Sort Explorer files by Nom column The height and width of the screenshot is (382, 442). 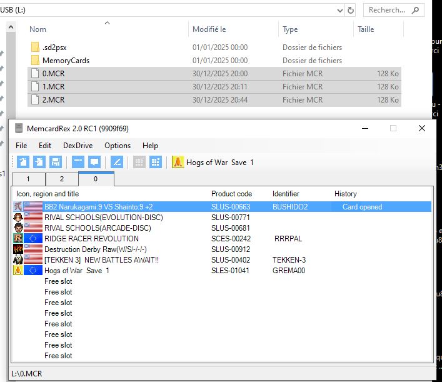38,29
